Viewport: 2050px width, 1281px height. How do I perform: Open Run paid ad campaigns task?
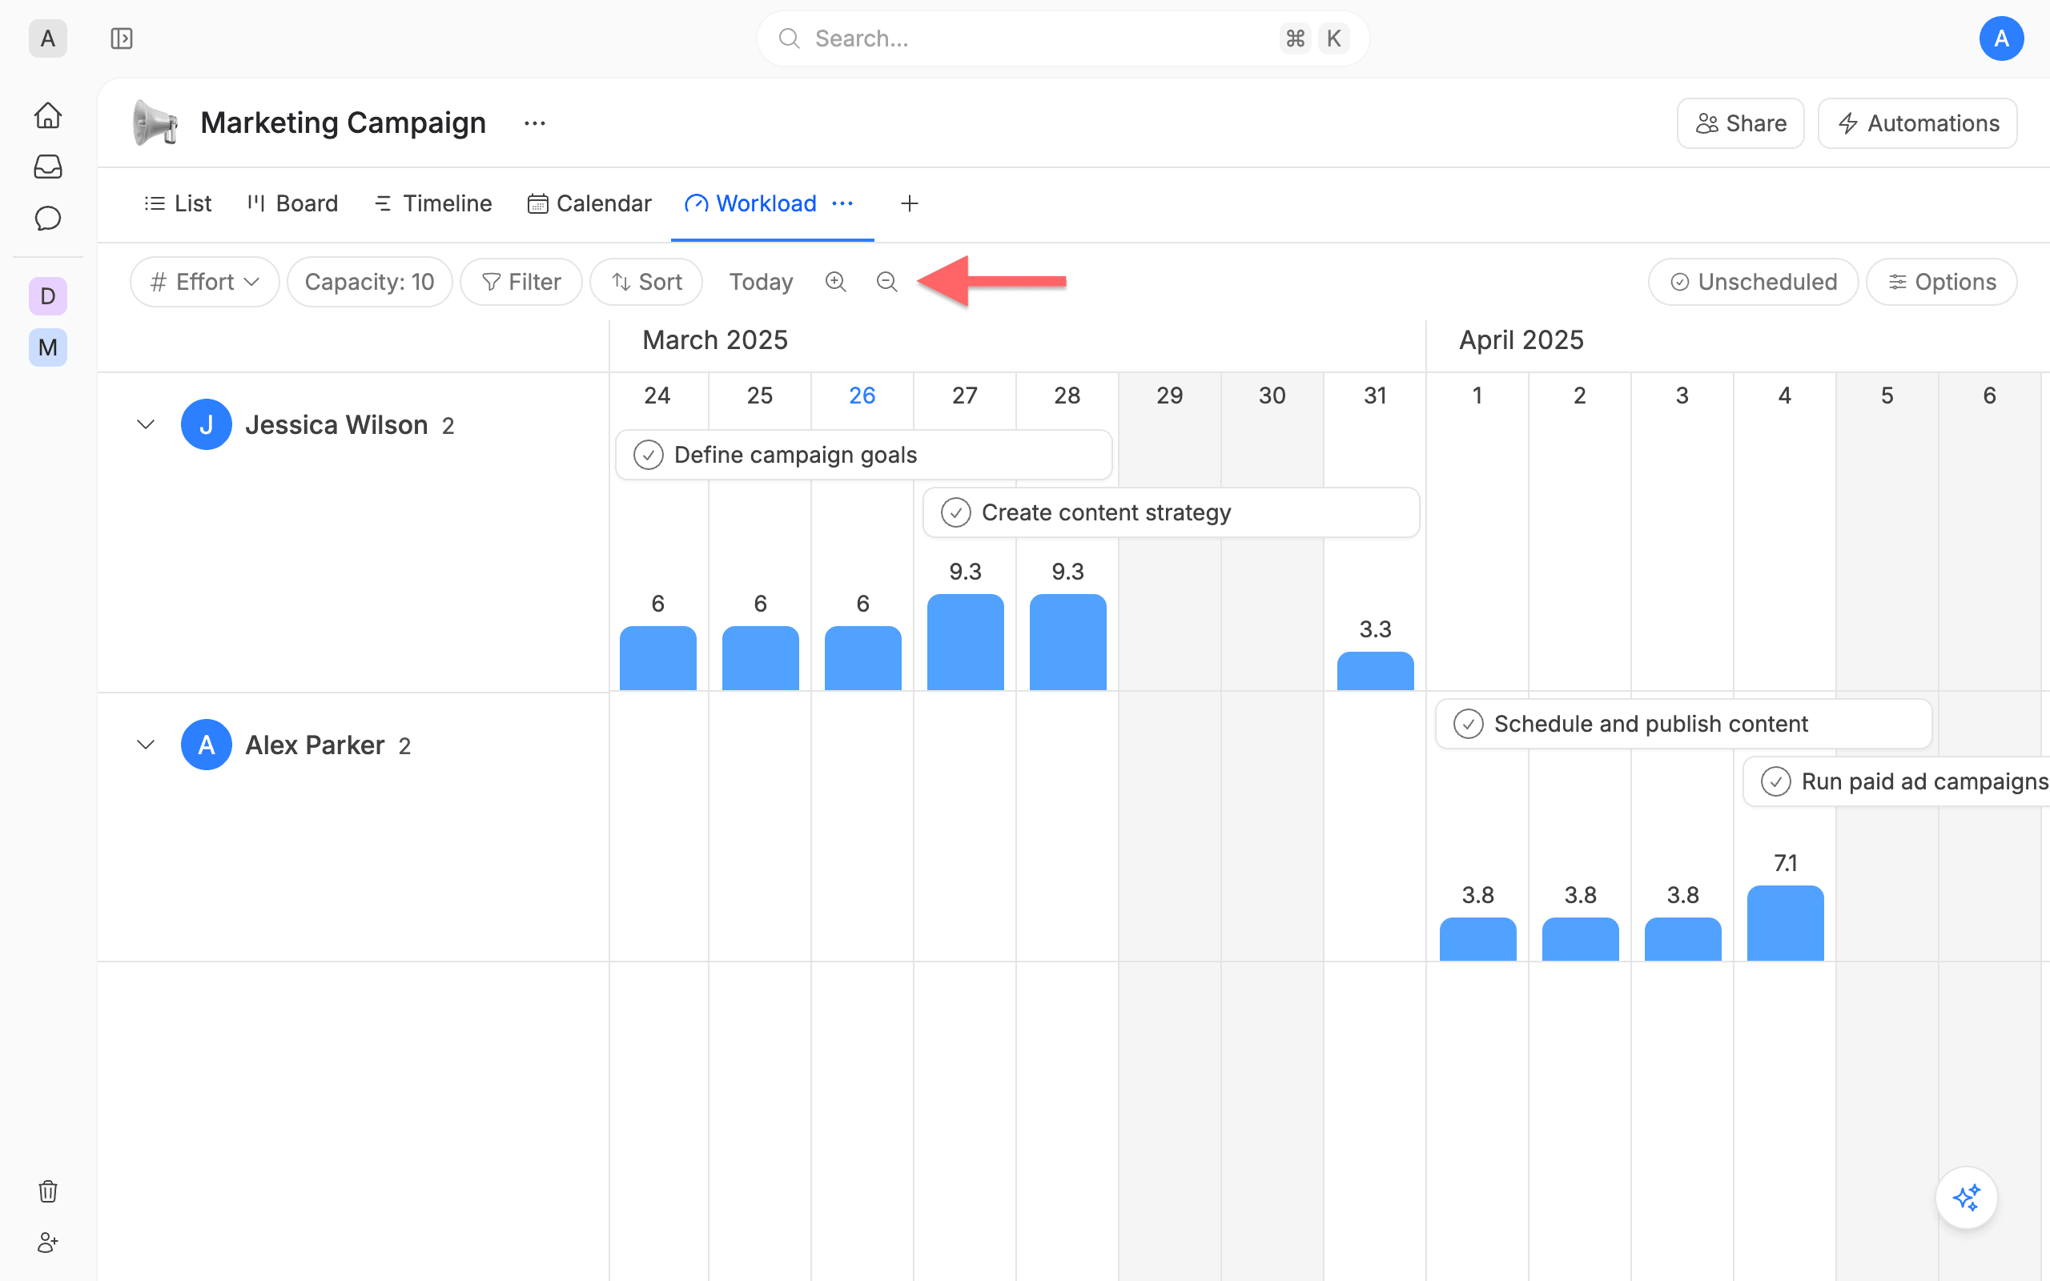tap(1895, 781)
